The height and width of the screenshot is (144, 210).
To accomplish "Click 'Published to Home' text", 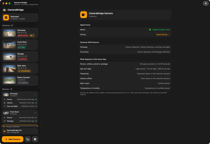I will pyautogui.click(x=28, y=106).
